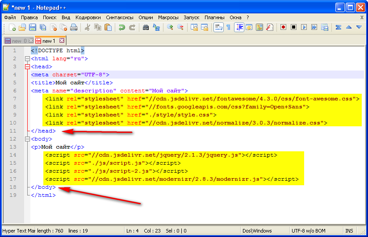Click the Save All icon

pos(43,28)
